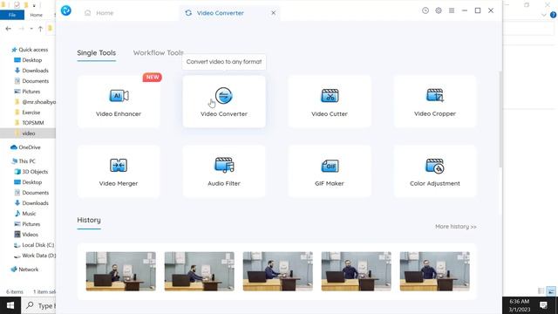The image size is (558, 314).
Task: Open the history clock icon in title bar
Action: pos(425,10)
